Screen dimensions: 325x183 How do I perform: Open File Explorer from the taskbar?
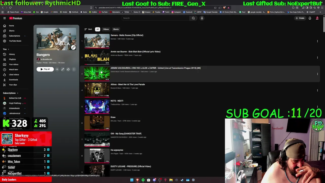[x=171, y=180]
